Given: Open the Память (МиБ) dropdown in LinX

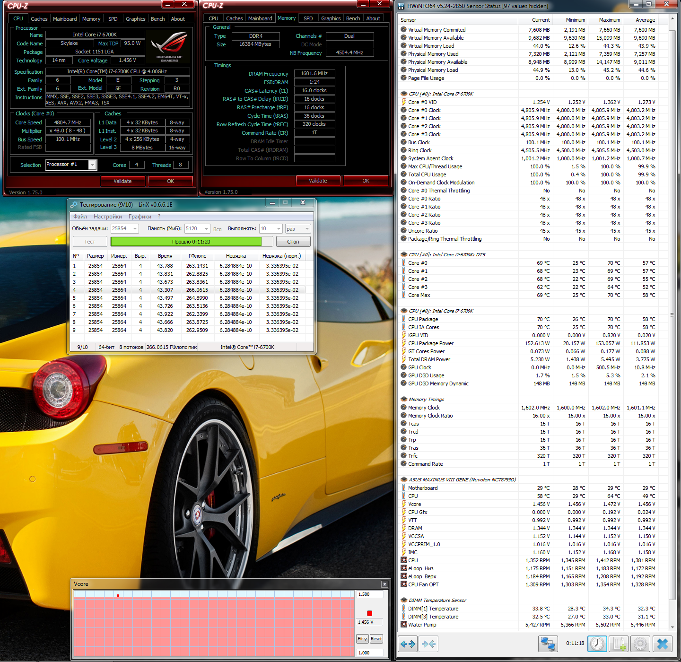Looking at the screenshot, I should tap(206, 229).
